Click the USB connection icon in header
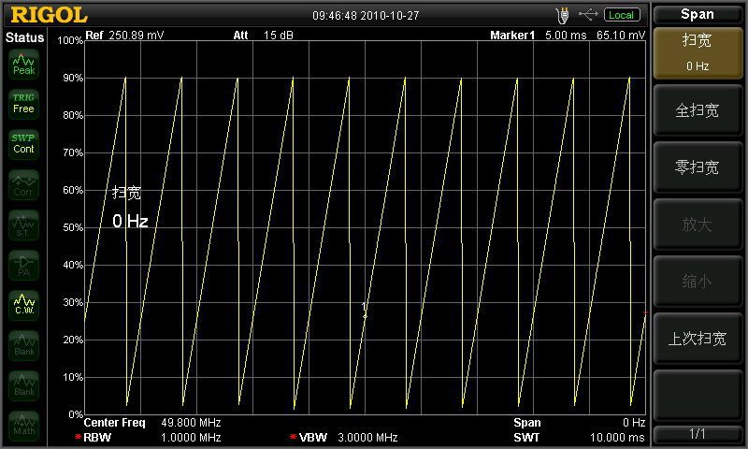Viewport: 748px width, 449px height. coord(588,15)
